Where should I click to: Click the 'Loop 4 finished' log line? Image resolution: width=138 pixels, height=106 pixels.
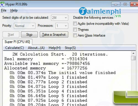pyautogui.click(x=48, y=91)
